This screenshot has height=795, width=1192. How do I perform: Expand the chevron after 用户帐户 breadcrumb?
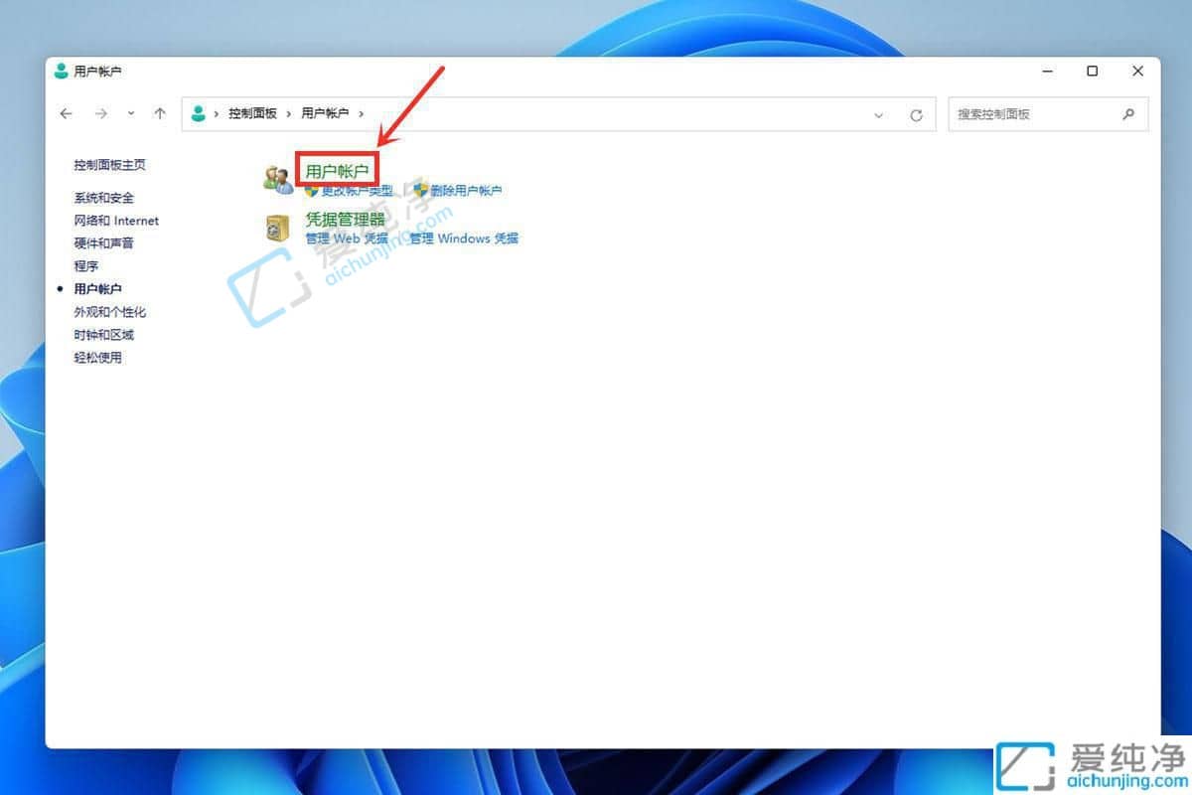point(361,113)
